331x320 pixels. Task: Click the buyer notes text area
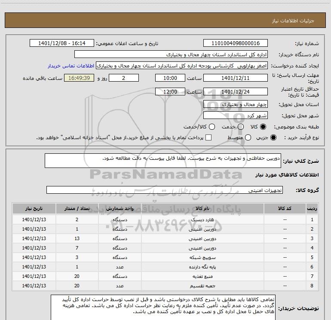(163, 308)
